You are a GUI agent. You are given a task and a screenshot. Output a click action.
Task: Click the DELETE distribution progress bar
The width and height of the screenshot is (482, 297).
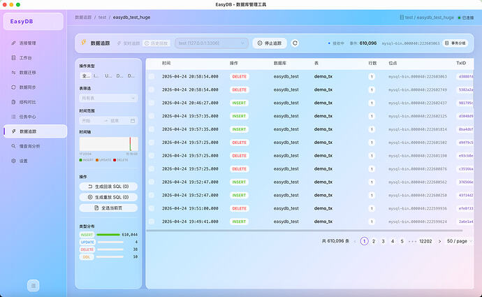click(110, 249)
